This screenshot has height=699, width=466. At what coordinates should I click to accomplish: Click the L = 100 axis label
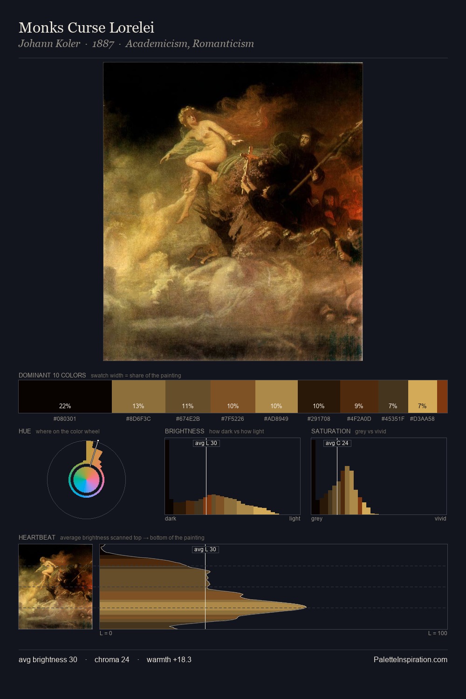coord(438,633)
